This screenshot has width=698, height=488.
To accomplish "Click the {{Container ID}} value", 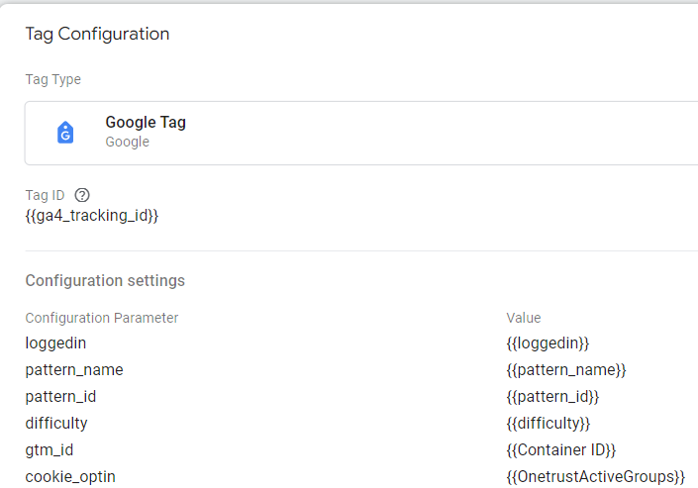I will (x=561, y=449).
